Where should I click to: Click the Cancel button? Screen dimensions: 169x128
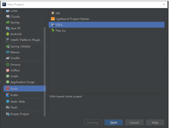134,122
